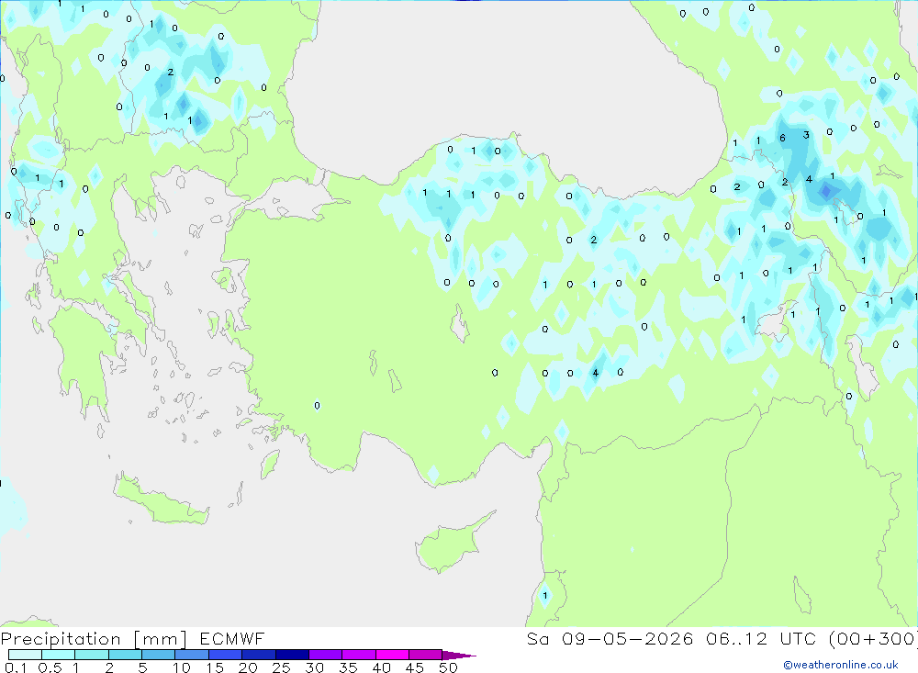Click the 0.1–0.5 mm lightest legend swatch
The image size is (918, 673).
25,655
